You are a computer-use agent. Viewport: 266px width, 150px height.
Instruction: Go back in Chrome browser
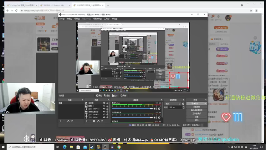[7, 11]
